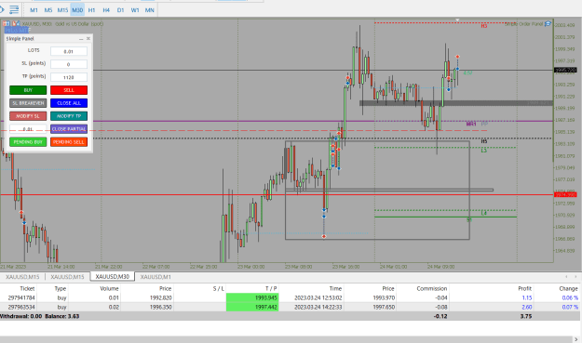Screen dimensions: 582x343
Task: Click current price 1997.650
Action: pos(384,307)
